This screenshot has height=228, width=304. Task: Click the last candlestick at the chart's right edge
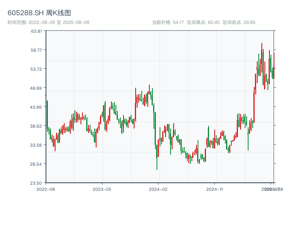tap(274, 65)
